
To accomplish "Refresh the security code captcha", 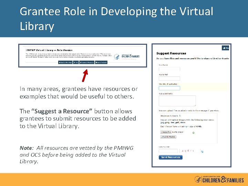I will 202,152.
